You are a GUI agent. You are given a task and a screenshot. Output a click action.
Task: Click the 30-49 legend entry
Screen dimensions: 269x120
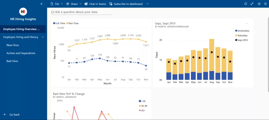coord(143,106)
